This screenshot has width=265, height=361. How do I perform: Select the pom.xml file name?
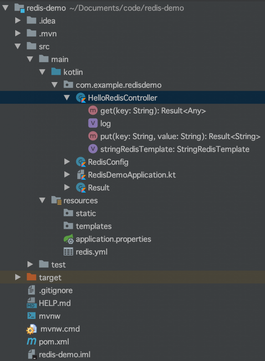pyautogui.click(x=54, y=342)
